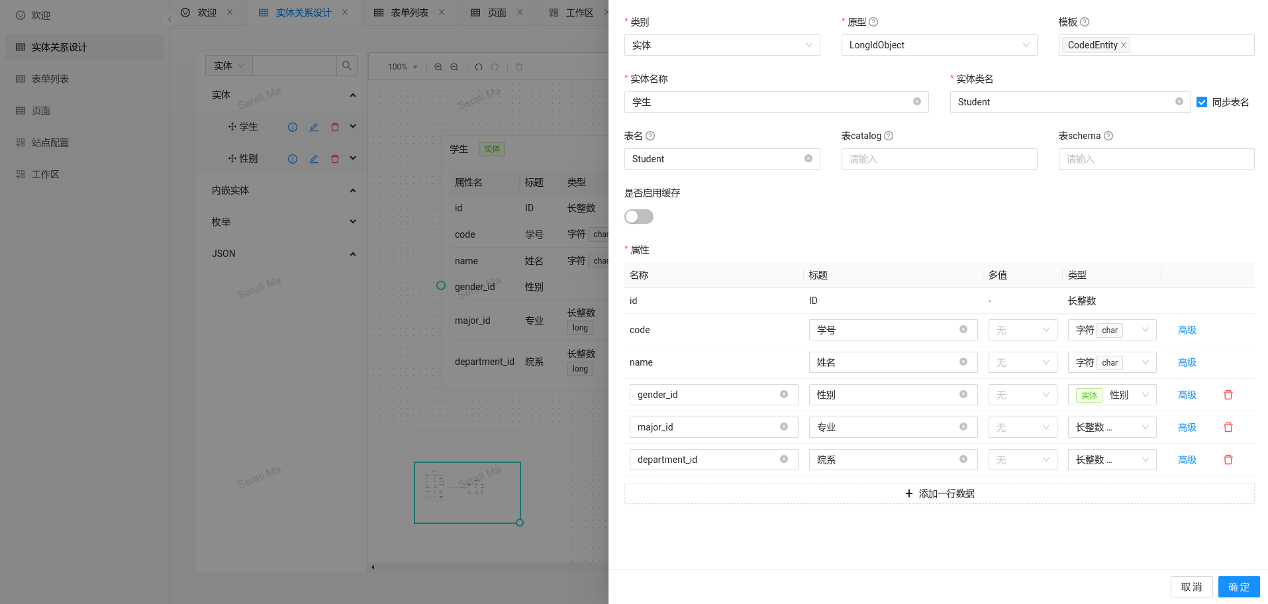1268x604 pixels.
Task: Click the delete icon on canvas toolbar
Action: click(x=519, y=67)
